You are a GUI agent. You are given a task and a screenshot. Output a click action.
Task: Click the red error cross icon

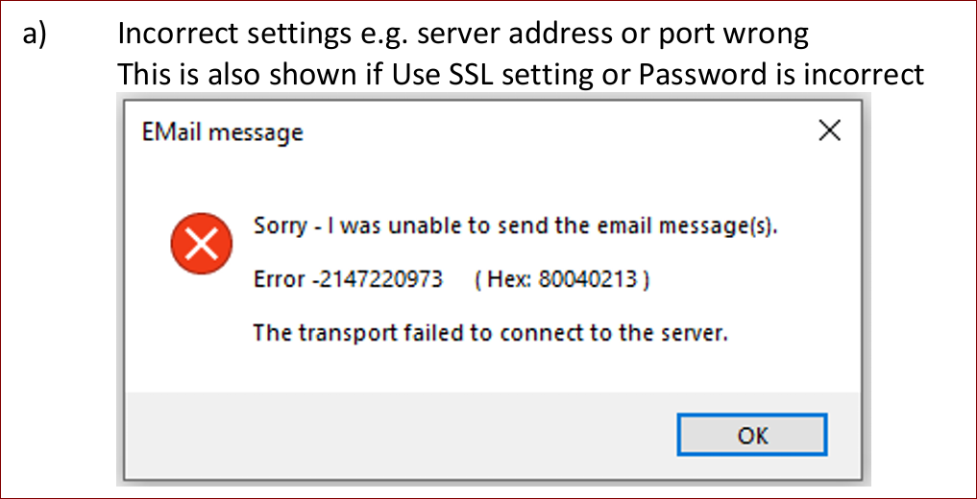201,244
